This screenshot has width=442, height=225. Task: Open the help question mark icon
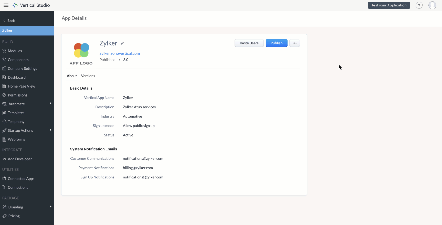pyautogui.click(x=419, y=5)
